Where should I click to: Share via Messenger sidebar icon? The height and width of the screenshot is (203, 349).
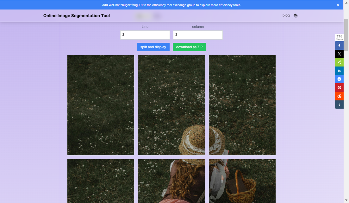(x=339, y=79)
